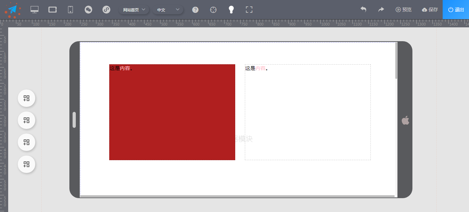469x212 pixels.
Task: Click the crosshair target icon
Action: 213,10
